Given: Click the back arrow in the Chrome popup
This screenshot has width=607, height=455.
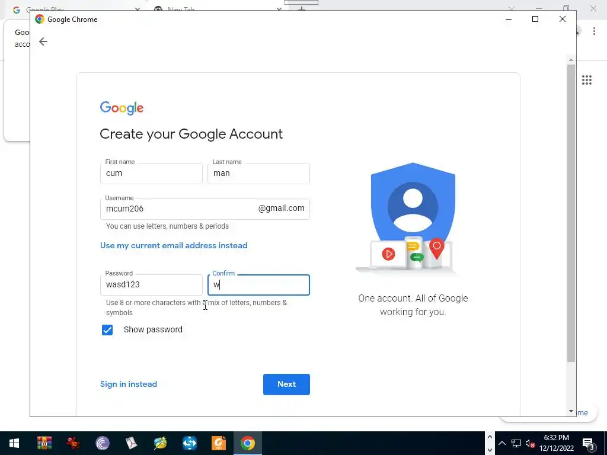Looking at the screenshot, I should pos(43,41).
